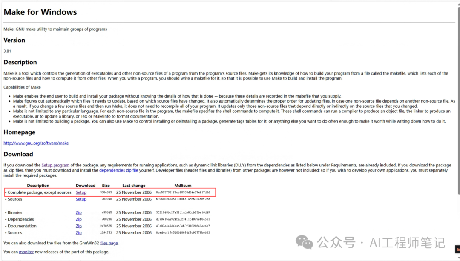Screen dimensions: 460x261
Task: Open the GnuWin32 'files page' link
Action: click(x=109, y=243)
